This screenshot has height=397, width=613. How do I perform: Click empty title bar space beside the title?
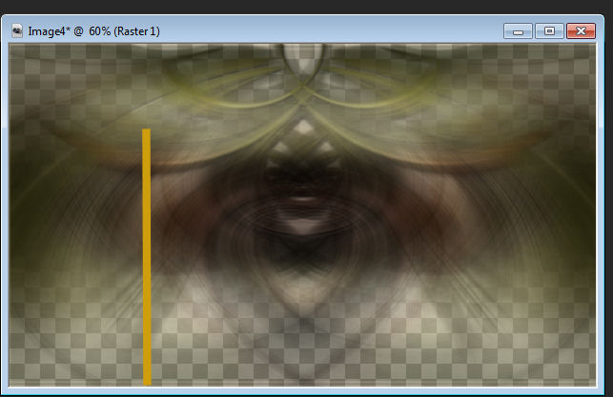[x=334, y=31]
